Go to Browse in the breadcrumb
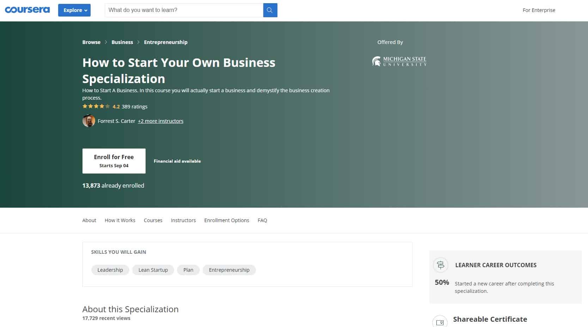 coord(91,42)
